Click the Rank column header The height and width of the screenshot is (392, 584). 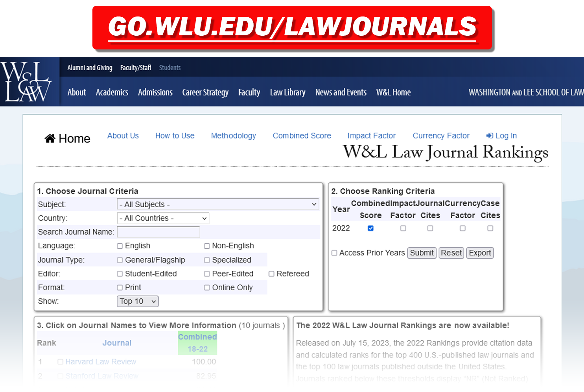46,343
